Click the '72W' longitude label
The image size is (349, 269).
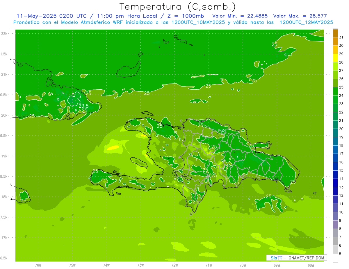click(x=174, y=265)
